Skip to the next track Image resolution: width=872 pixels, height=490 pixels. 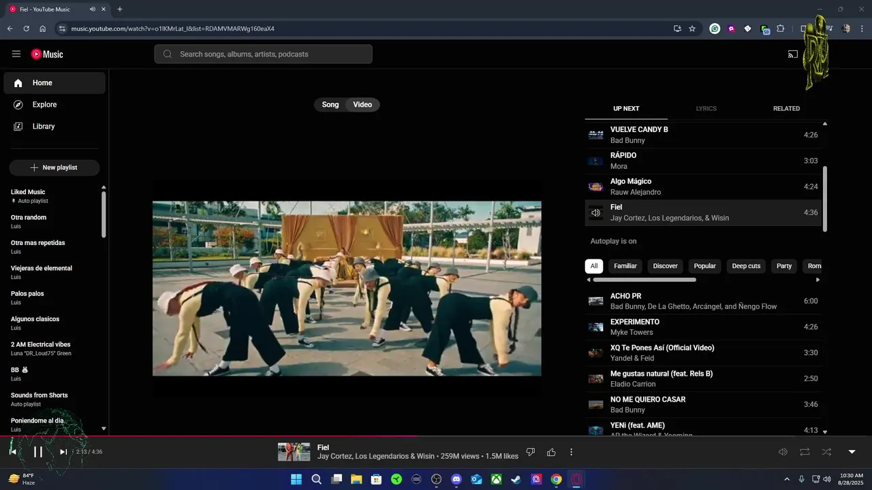(63, 452)
